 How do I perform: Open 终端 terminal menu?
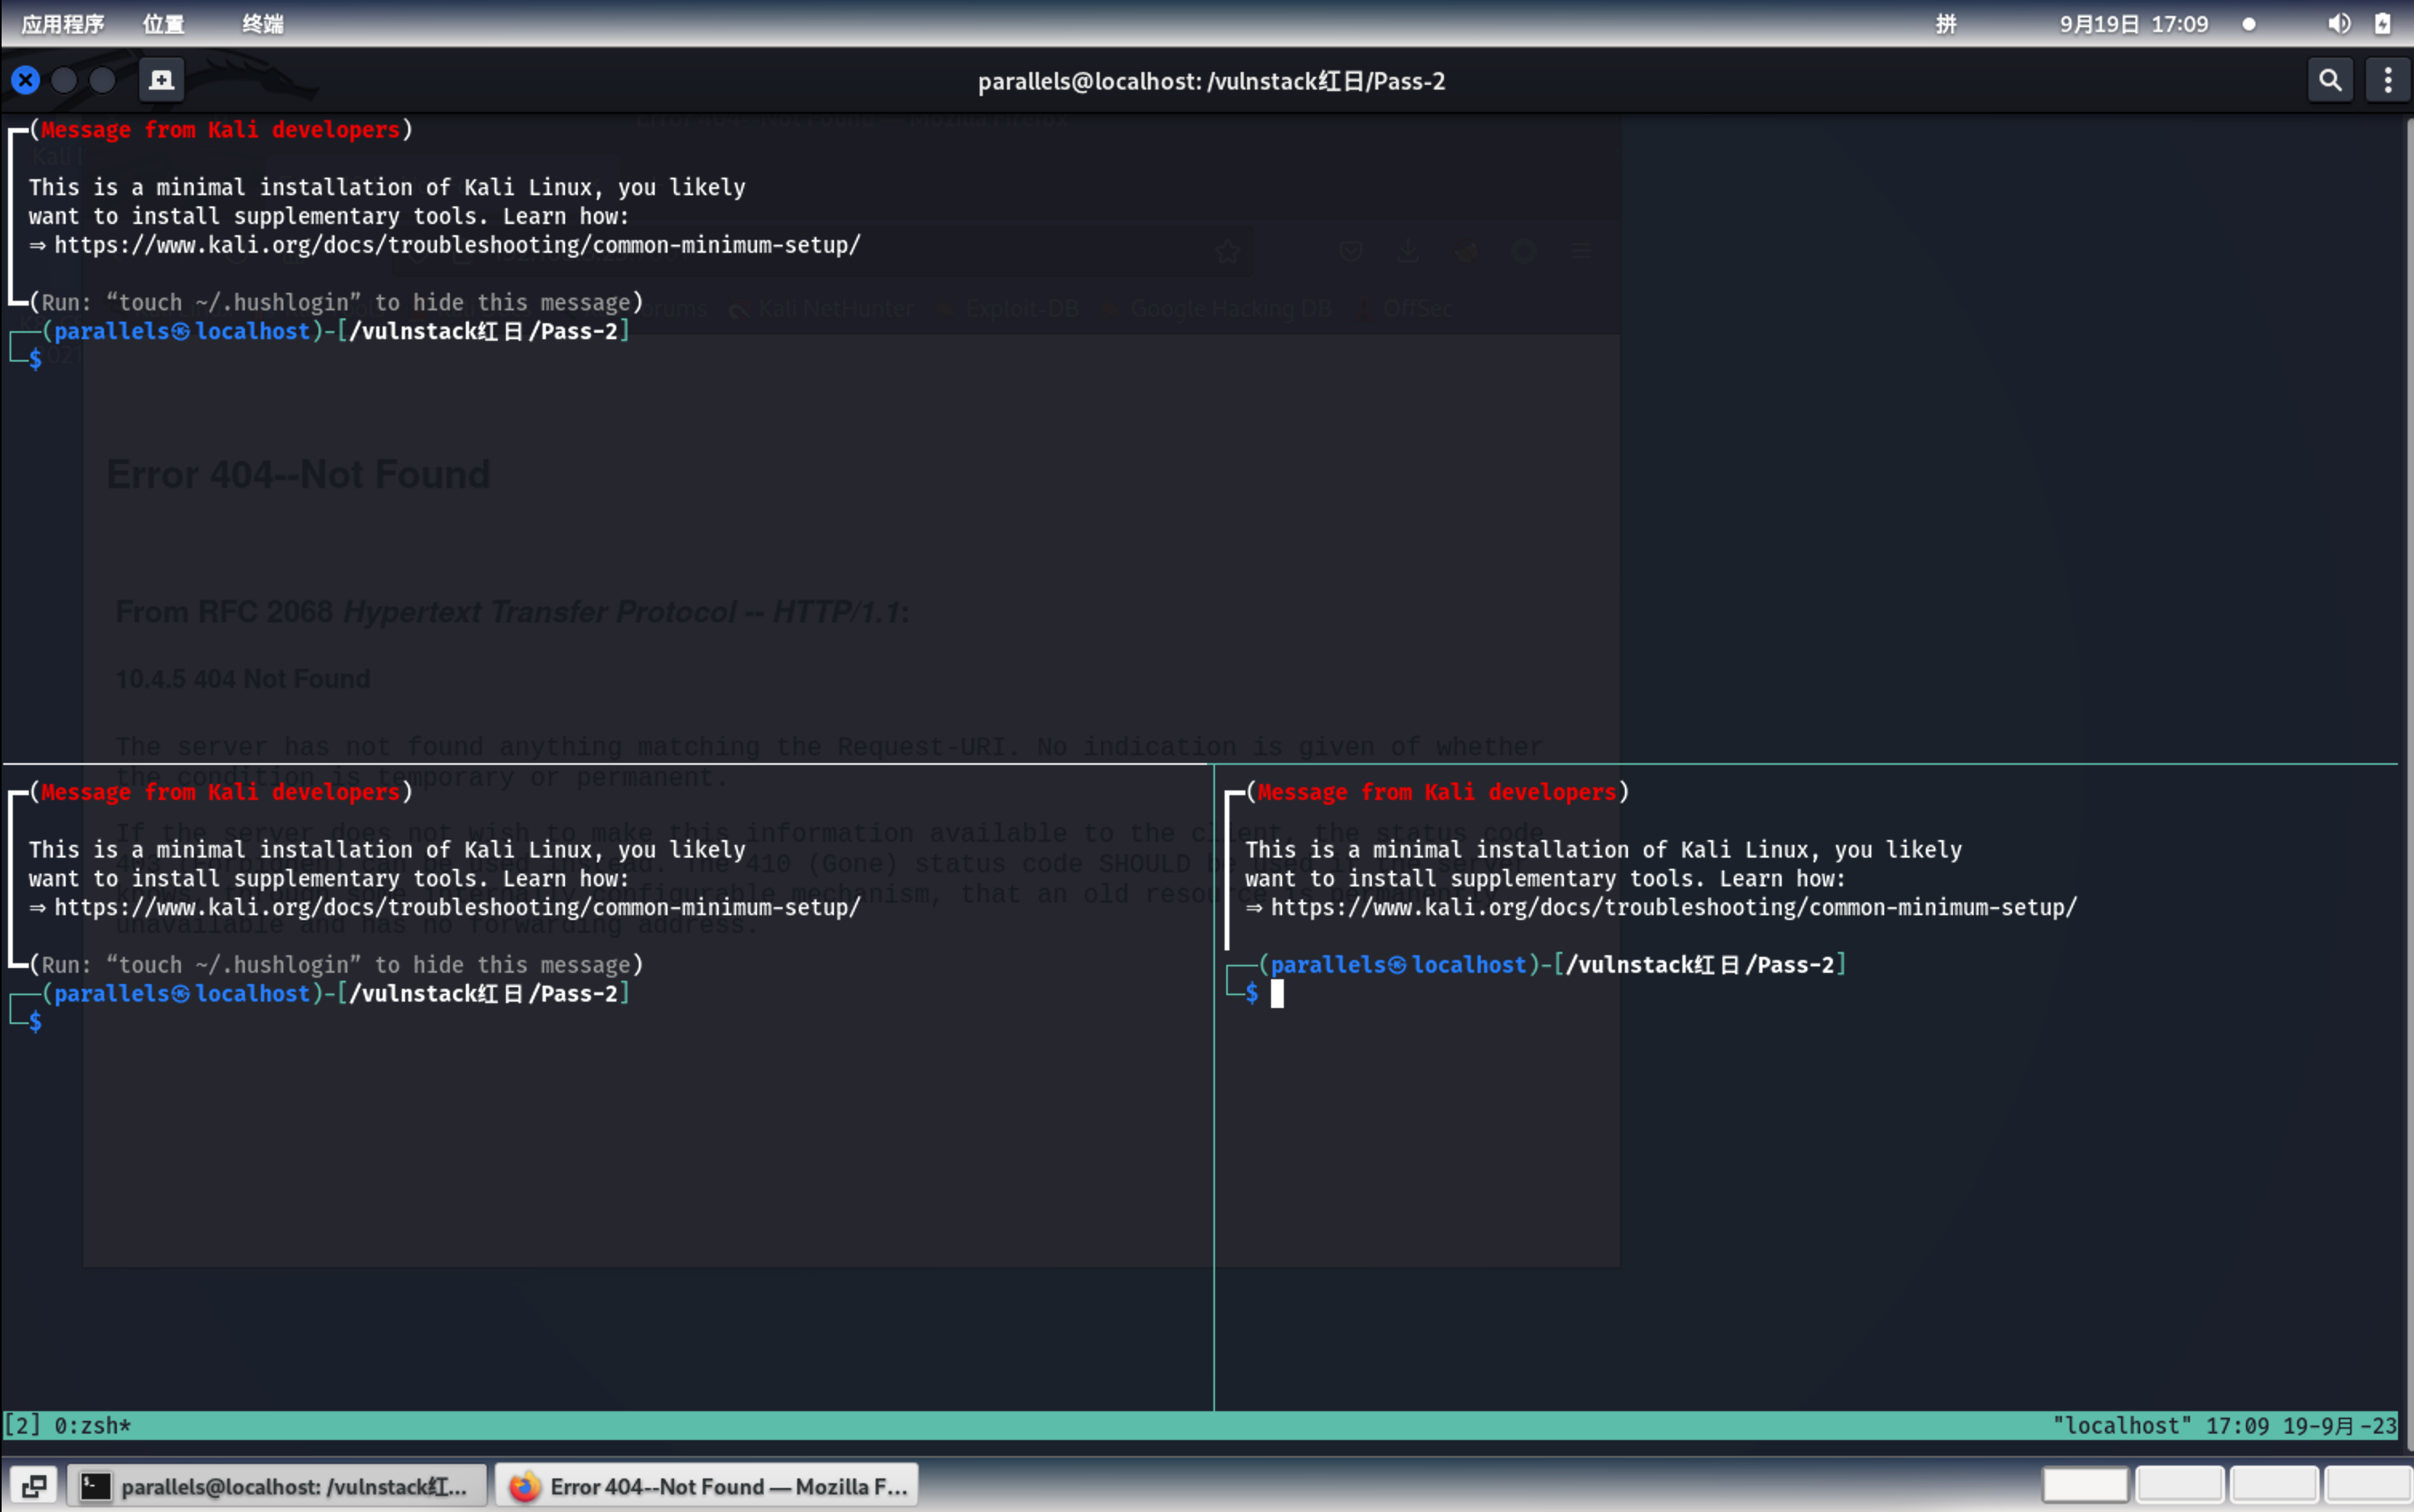coord(263,23)
